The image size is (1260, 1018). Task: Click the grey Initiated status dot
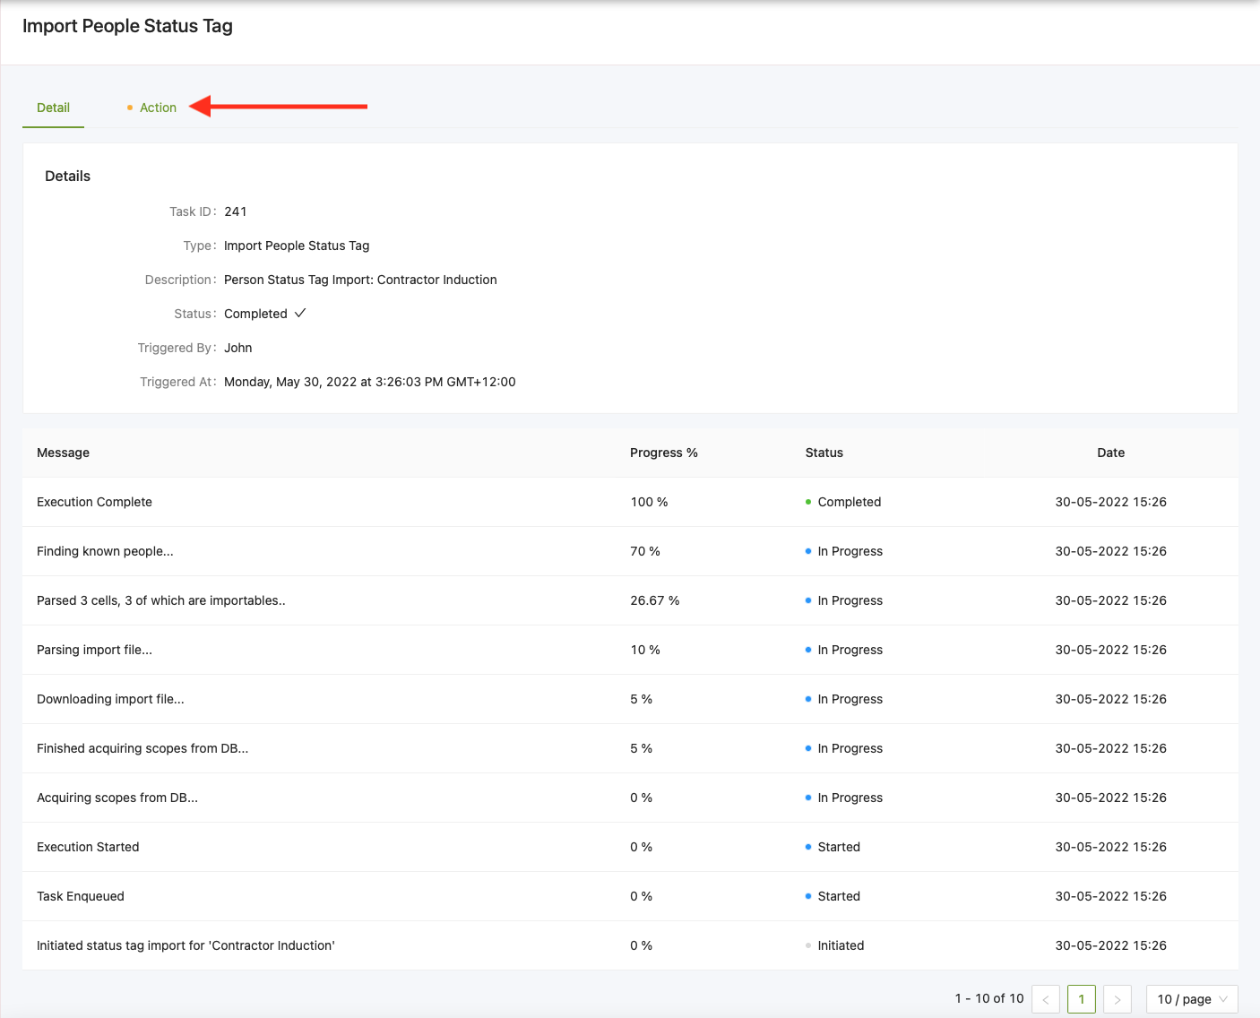click(x=808, y=945)
